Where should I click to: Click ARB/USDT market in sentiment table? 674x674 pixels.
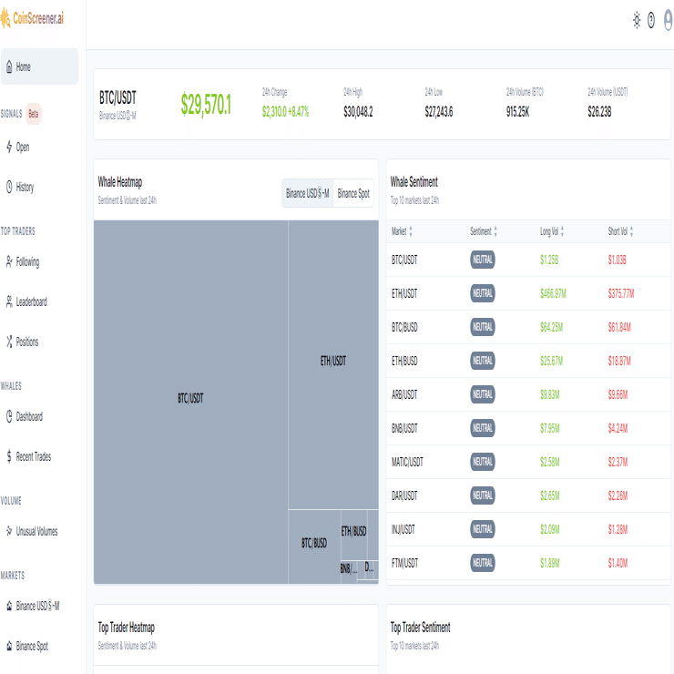[x=404, y=394]
